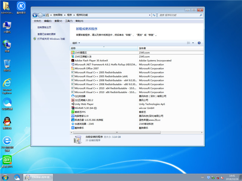
Task: Expand the 组织 dropdown button
Action: pos(76,43)
